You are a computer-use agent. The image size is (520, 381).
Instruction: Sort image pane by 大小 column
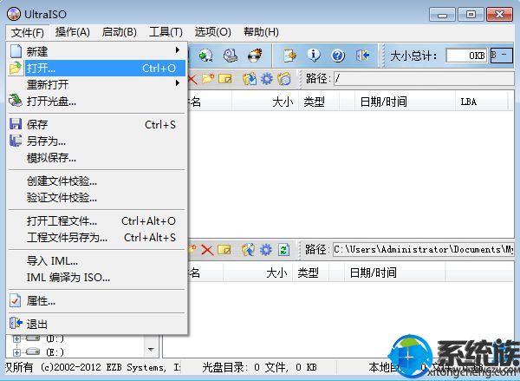[x=265, y=102]
